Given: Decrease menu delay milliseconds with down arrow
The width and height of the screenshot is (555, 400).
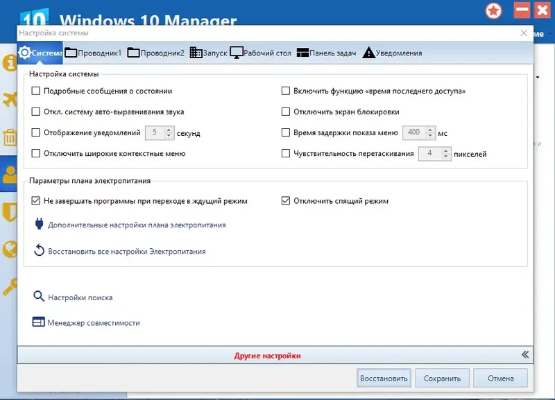Looking at the screenshot, I should click(x=430, y=135).
